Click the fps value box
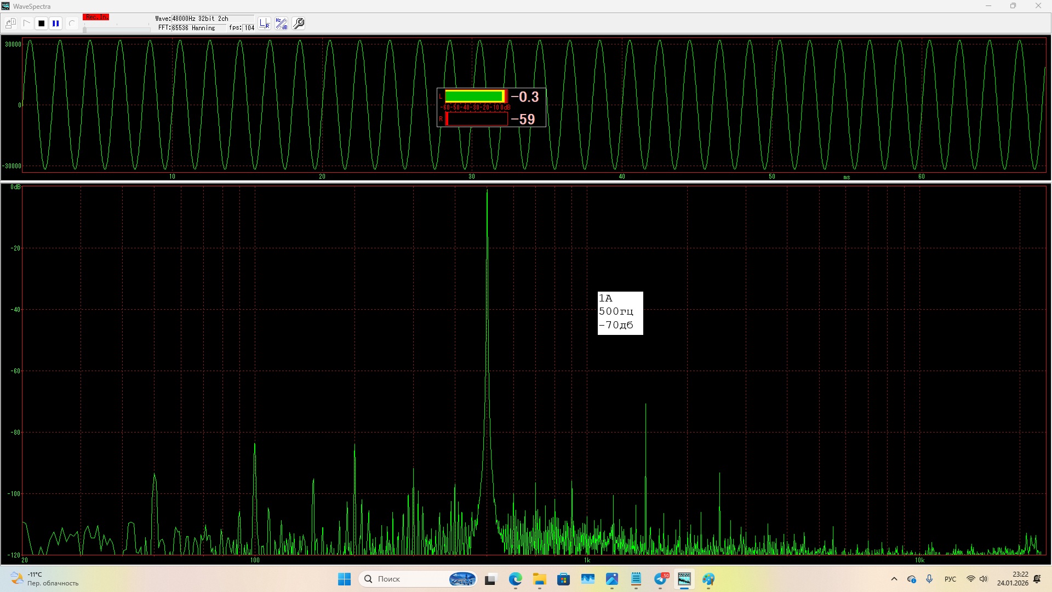This screenshot has height=592, width=1052. [249, 28]
